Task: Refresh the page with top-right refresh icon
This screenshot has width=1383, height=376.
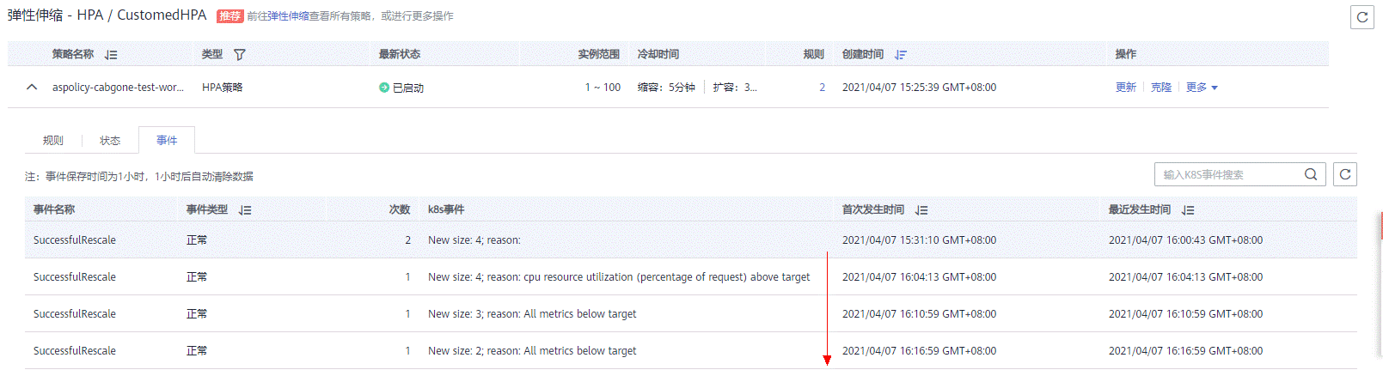Action: pyautogui.click(x=1362, y=17)
